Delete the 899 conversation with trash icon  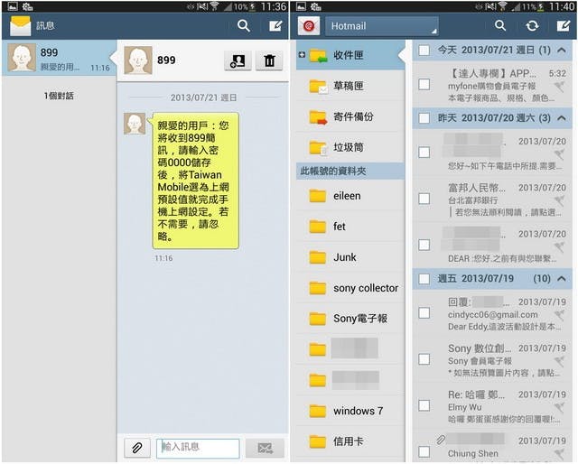coord(269,60)
